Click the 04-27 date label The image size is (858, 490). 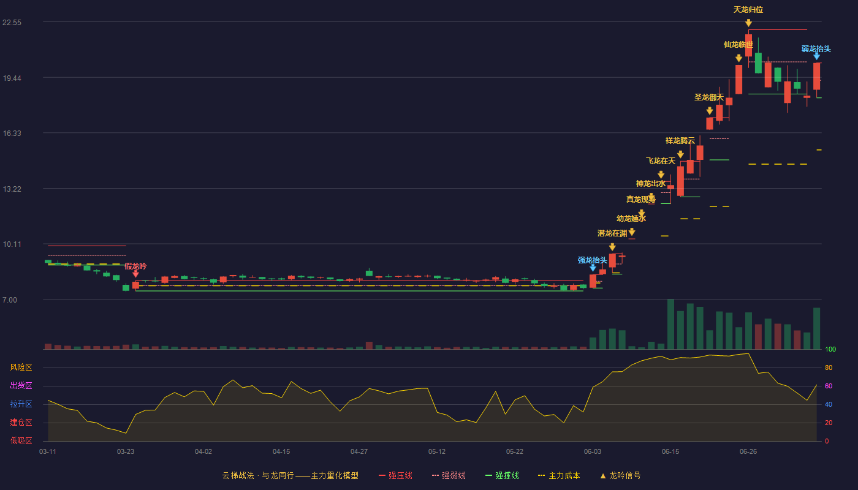point(359,451)
